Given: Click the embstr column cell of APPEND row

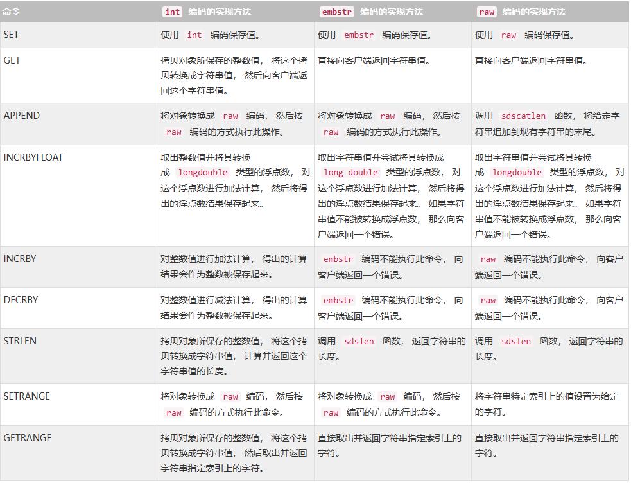Looking at the screenshot, I should pyautogui.click(x=393, y=123).
